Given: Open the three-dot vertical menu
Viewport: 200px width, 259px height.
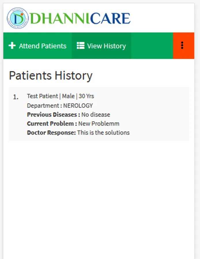Looking at the screenshot, I should click(182, 45).
